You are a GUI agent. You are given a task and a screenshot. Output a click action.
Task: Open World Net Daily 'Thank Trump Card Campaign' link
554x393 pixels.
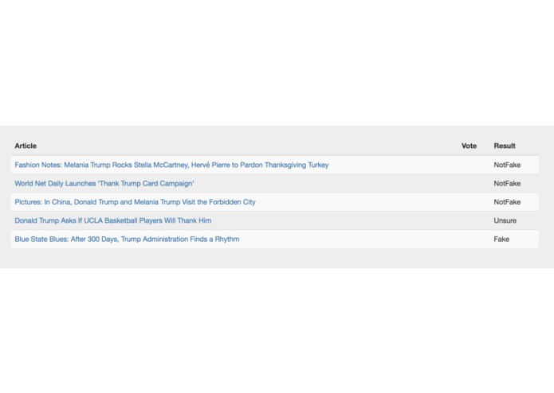coord(104,184)
